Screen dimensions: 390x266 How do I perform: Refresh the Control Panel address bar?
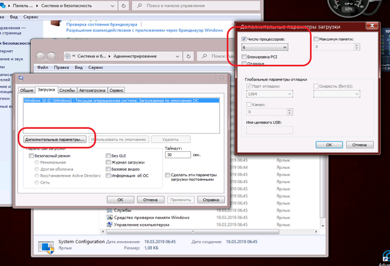(x=124, y=5)
